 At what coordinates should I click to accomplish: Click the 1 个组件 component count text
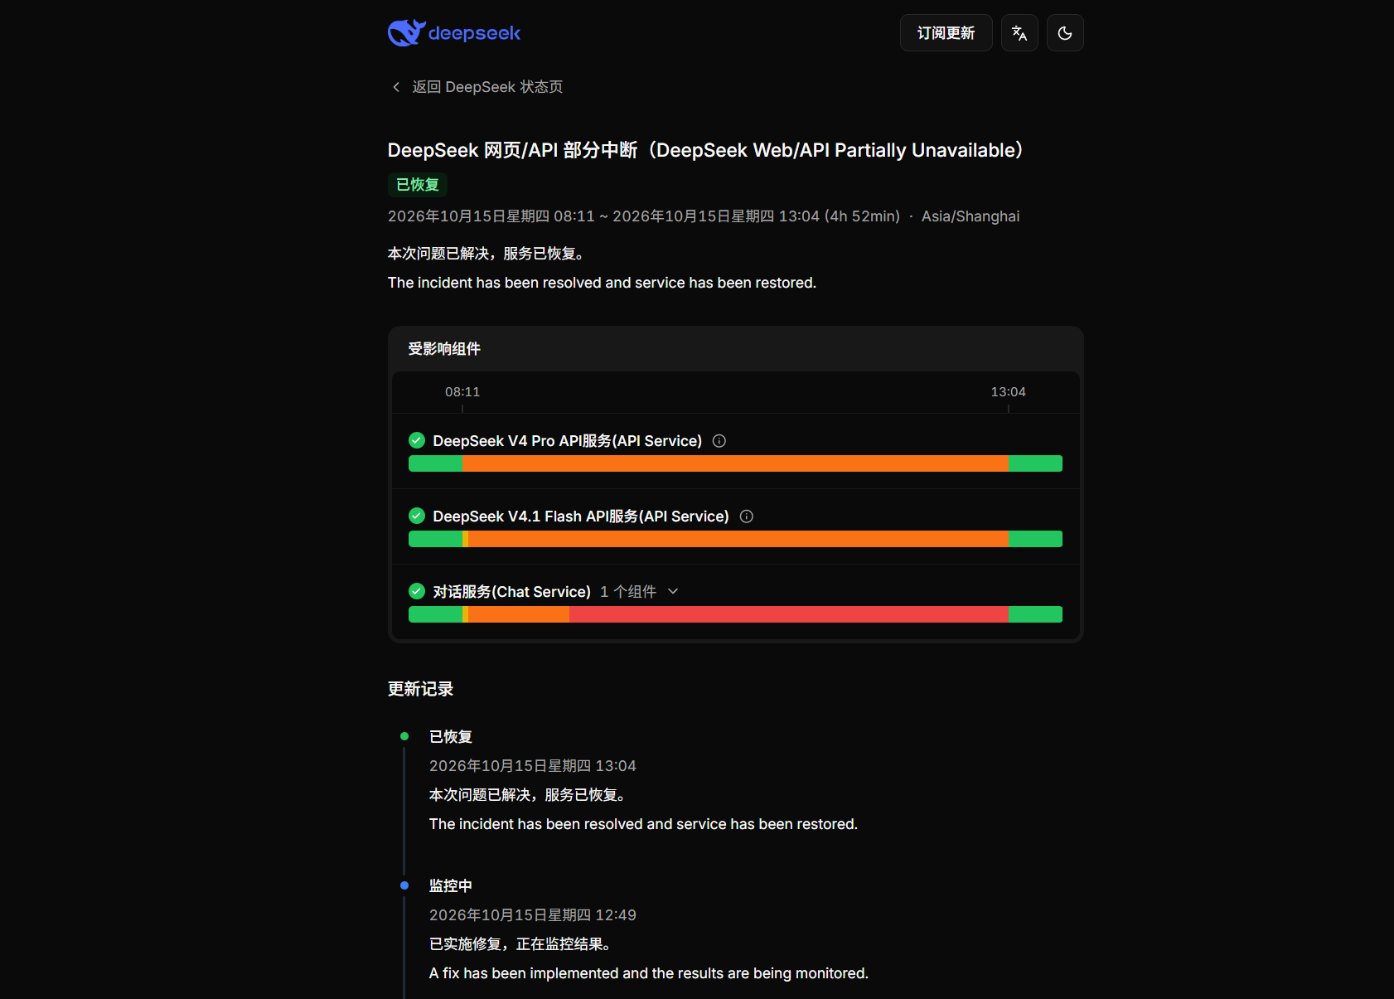point(628,592)
